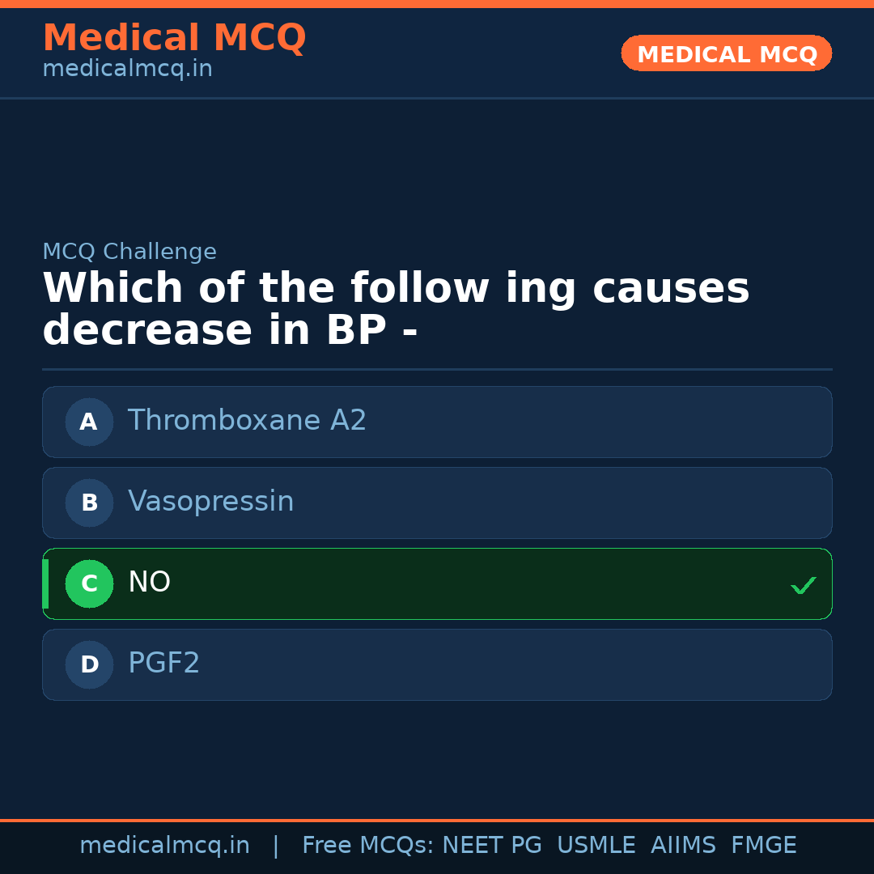Click the question text about decrease in BP
The width and height of the screenshot is (874, 874).
[397, 308]
